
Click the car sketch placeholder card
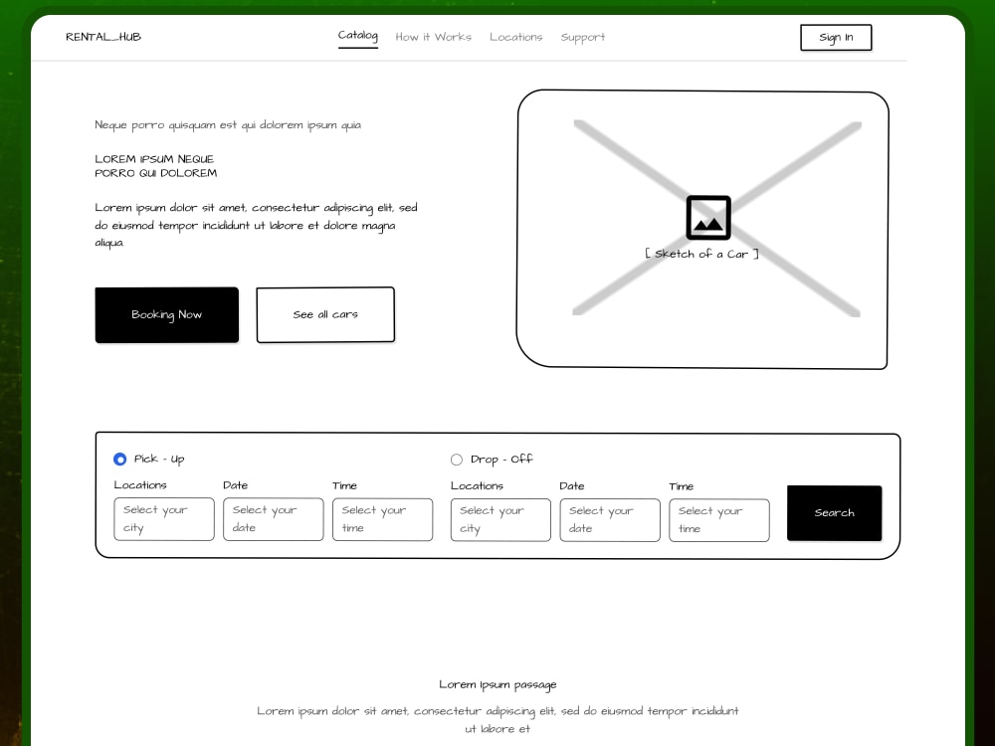pyautogui.click(x=702, y=229)
